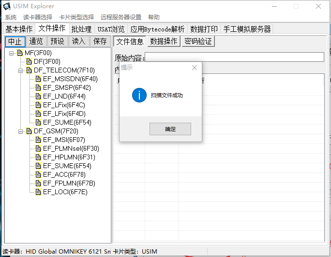This screenshot has height=257, width=331.
Task: Select EF_HPLMN(6F31) in the tree
Action: pyautogui.click(x=69, y=157)
